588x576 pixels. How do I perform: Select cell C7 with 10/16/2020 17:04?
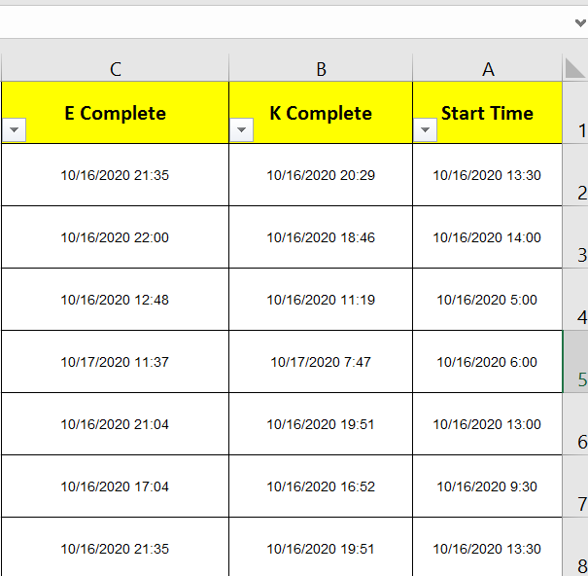(115, 486)
